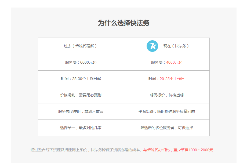Image resolution: width=247 pixels, height=163 pixels.
Task: Click the 过去（传统代理所） column header
Action: (81, 46)
